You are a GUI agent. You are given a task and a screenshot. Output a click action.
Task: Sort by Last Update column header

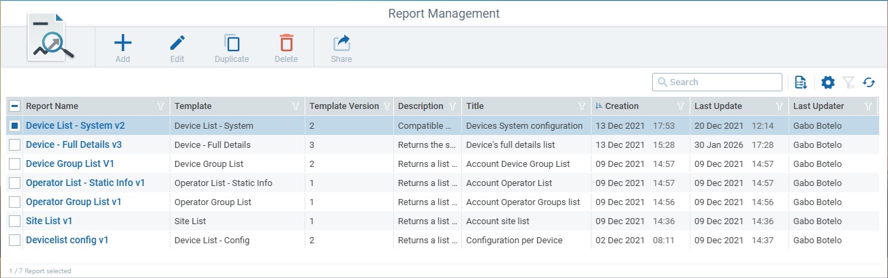[718, 106]
